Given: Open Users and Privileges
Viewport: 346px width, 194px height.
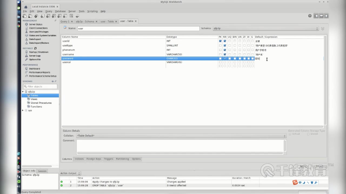Looking at the screenshot, I should (x=39, y=32).
